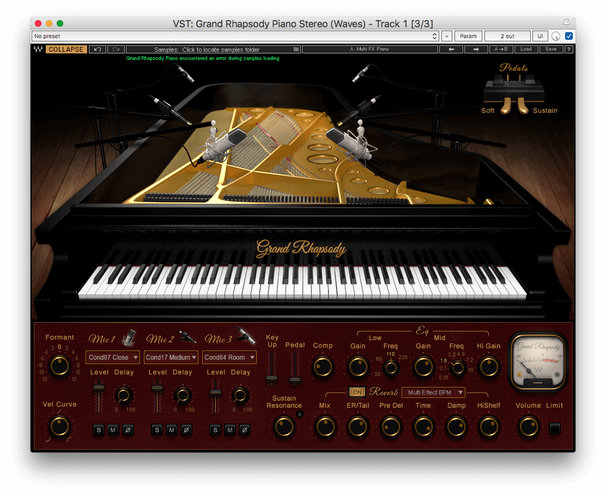Click the Comp knob

[323, 366]
